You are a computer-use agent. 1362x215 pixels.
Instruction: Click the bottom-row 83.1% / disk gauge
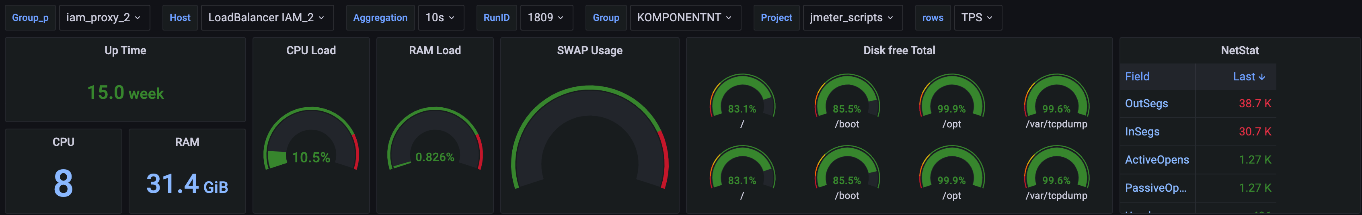click(742, 167)
